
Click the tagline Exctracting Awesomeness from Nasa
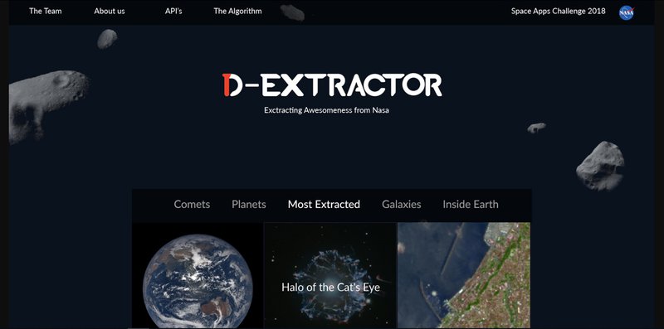pos(326,110)
